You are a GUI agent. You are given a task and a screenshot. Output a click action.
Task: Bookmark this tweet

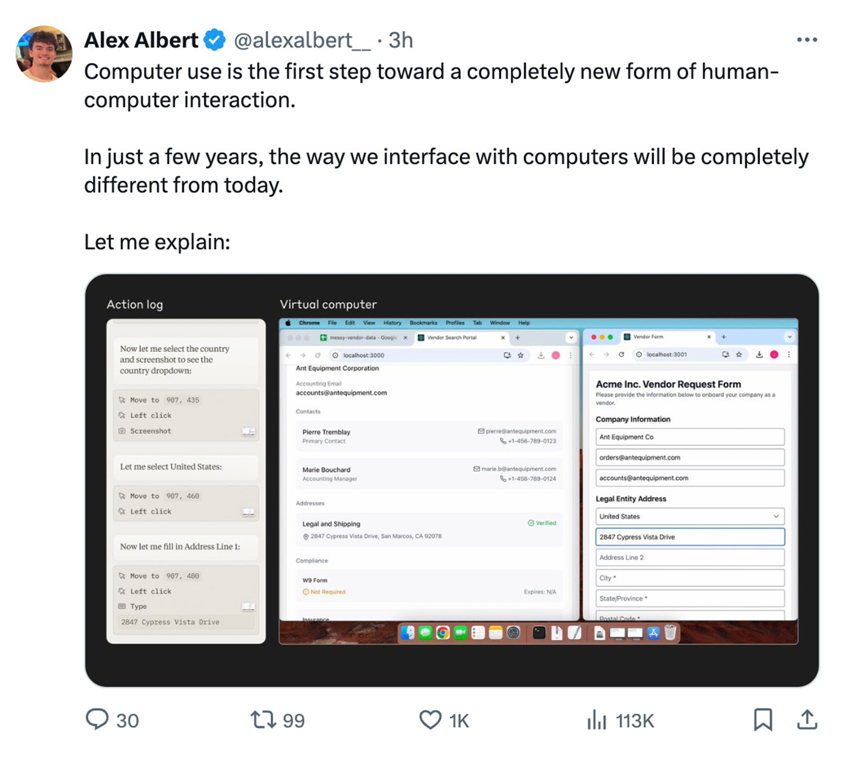[763, 719]
